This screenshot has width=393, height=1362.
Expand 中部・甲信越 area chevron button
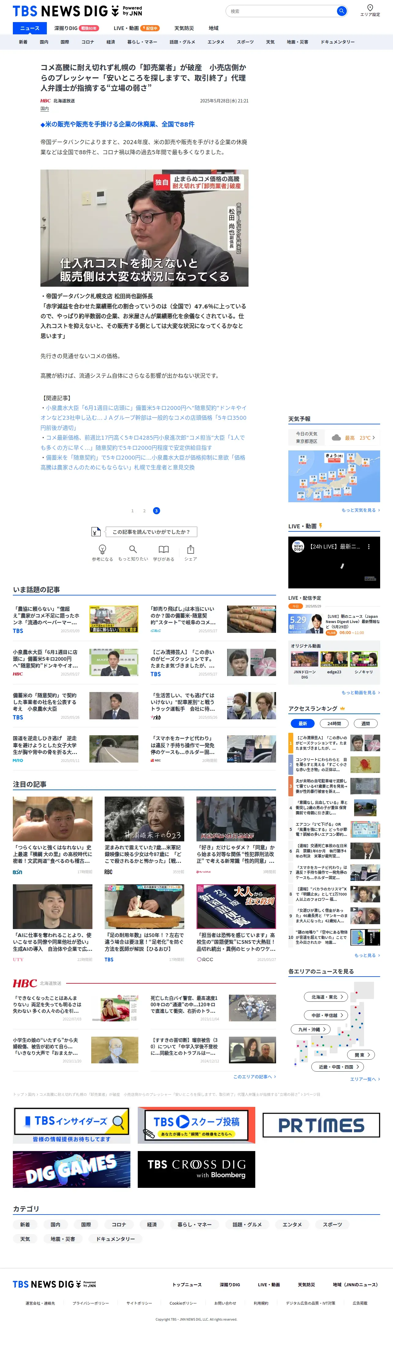click(x=327, y=1015)
